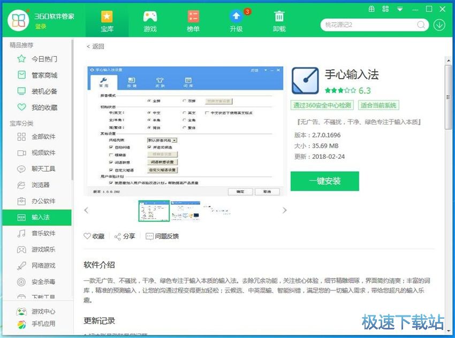
Task: Select 音乐软件 category
Action: [37, 233]
